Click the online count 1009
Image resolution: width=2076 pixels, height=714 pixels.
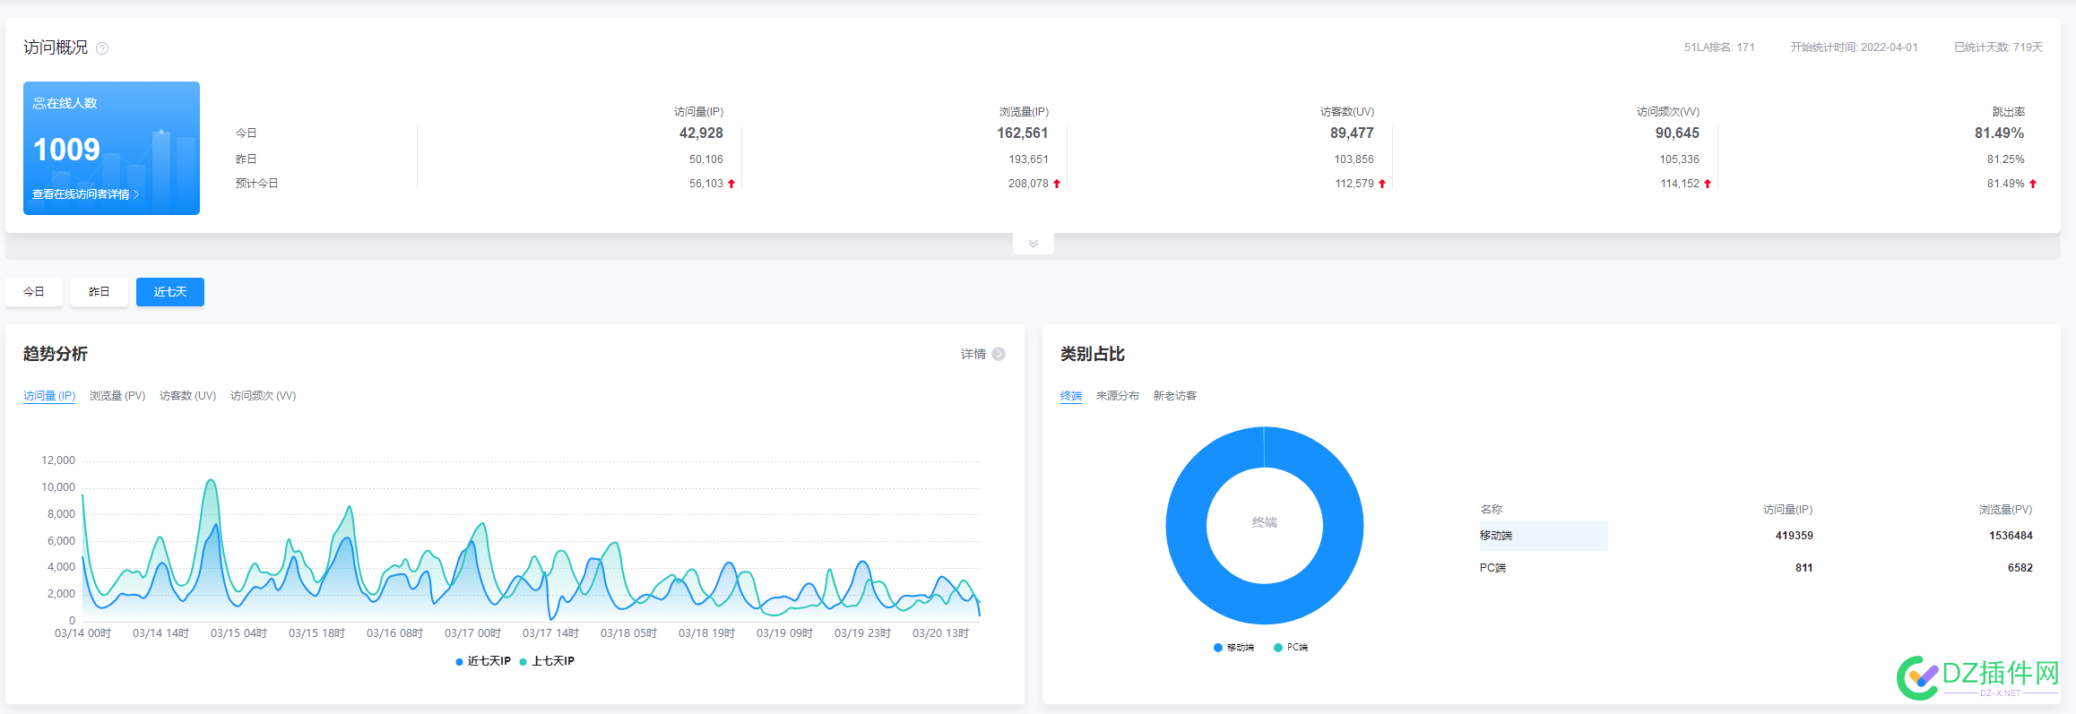click(x=66, y=150)
